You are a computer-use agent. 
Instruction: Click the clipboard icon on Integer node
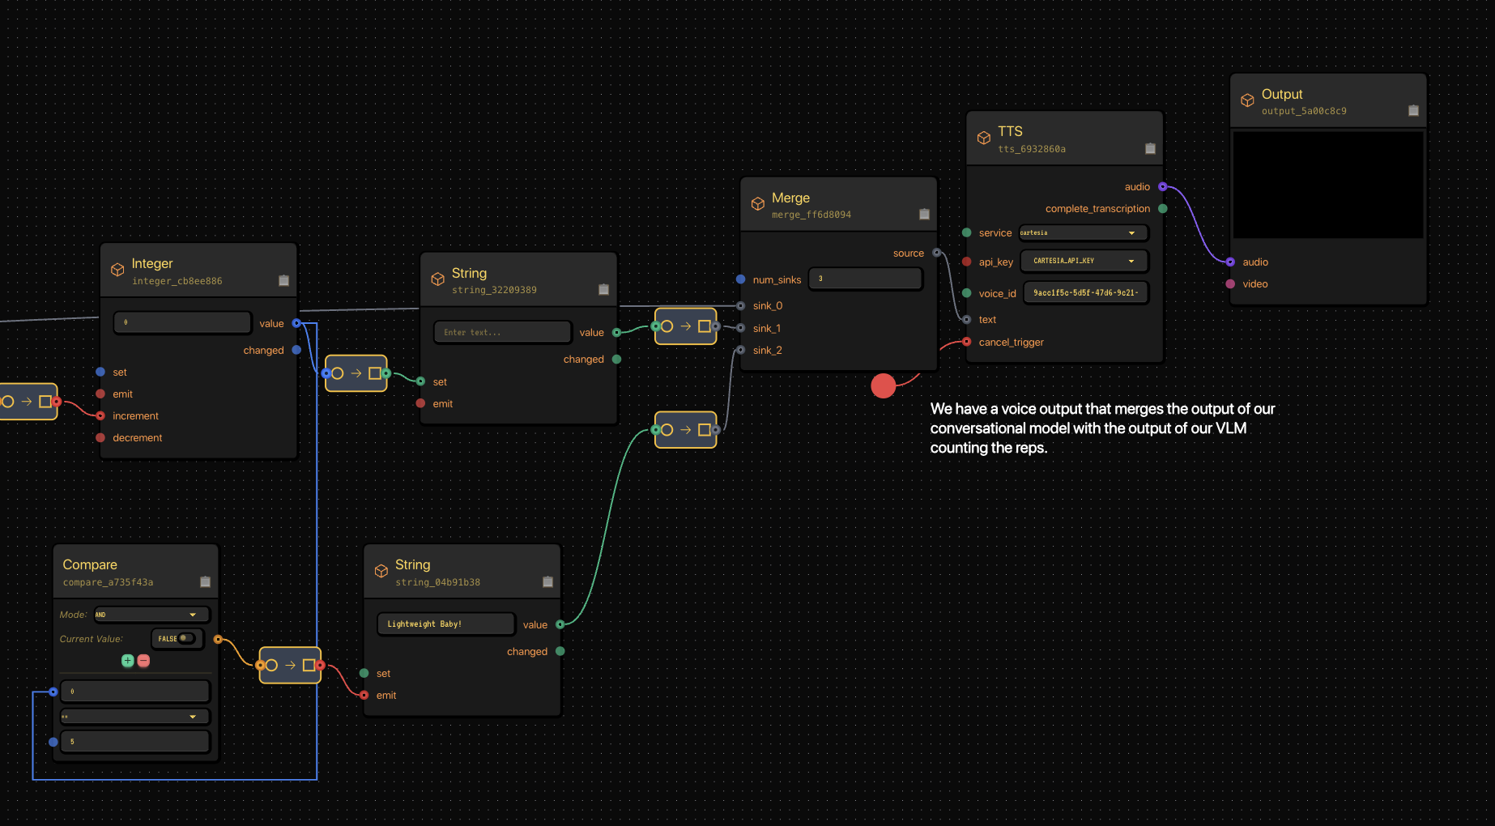click(283, 280)
